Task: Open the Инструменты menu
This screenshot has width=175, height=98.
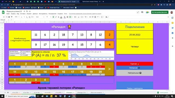Action: pyautogui.click(x=43, y=14)
